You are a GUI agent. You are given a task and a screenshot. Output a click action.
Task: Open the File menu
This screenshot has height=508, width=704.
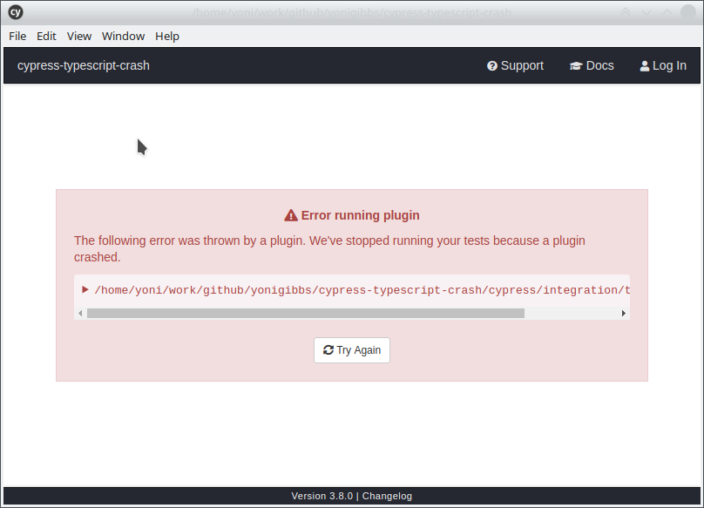coord(17,37)
